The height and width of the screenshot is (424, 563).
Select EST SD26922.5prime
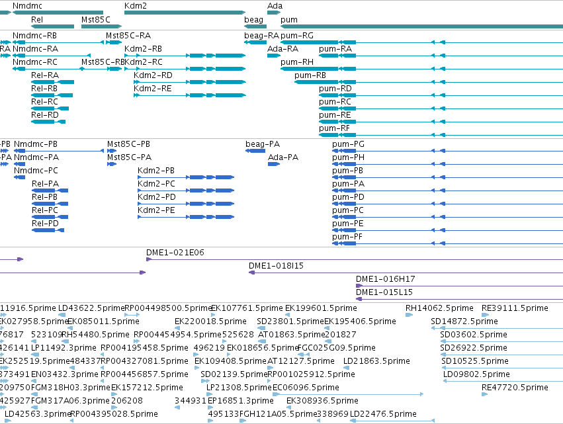click(501, 355)
